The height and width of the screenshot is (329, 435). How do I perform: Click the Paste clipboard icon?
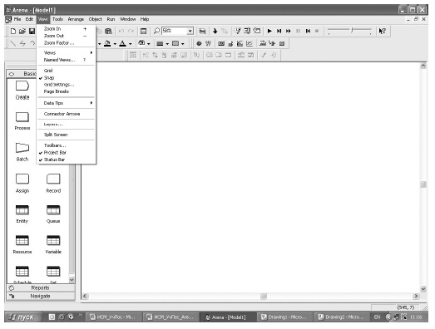(x=108, y=31)
